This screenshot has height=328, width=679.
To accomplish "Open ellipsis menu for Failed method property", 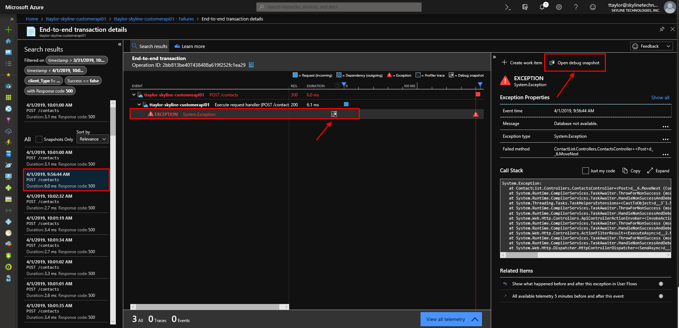I will pyautogui.click(x=665, y=154).
